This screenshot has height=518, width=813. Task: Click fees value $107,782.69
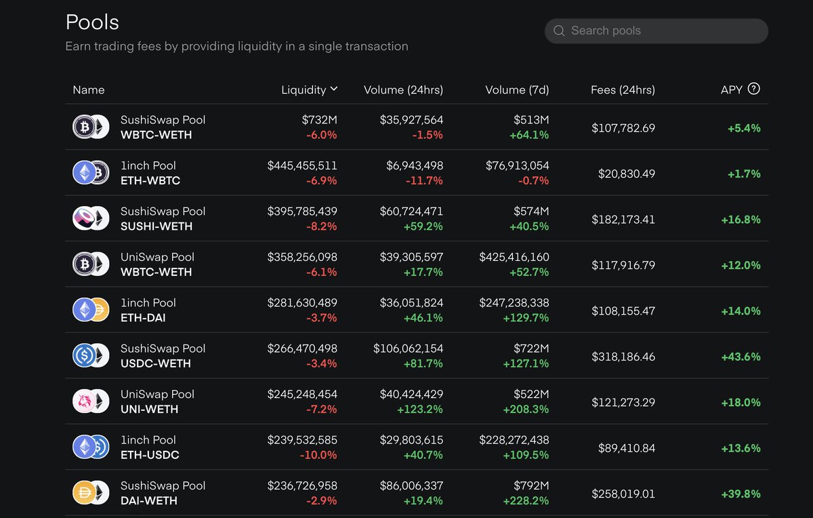623,128
